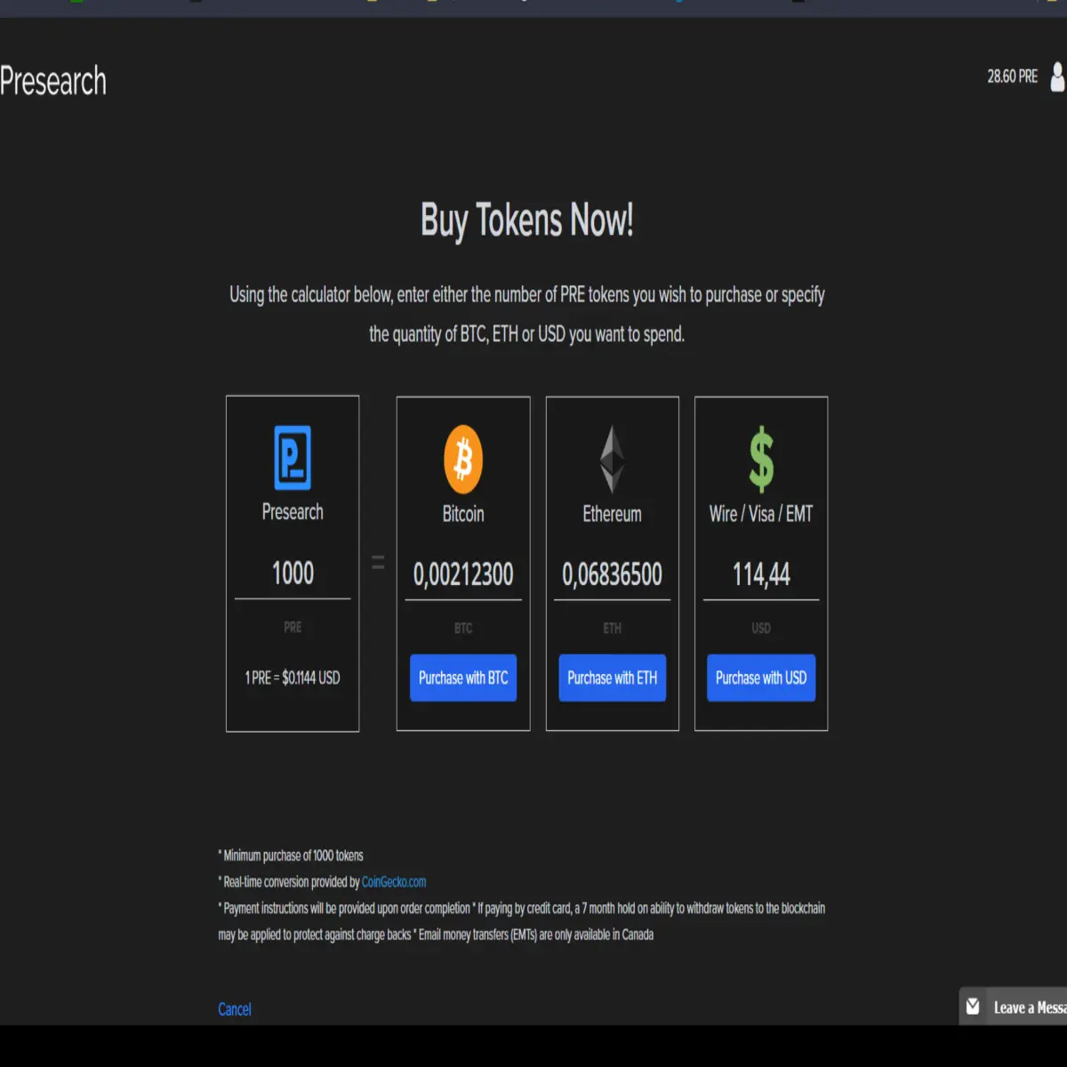Click the Purchase with BTC button
The width and height of the screenshot is (1067, 1067).
click(463, 678)
